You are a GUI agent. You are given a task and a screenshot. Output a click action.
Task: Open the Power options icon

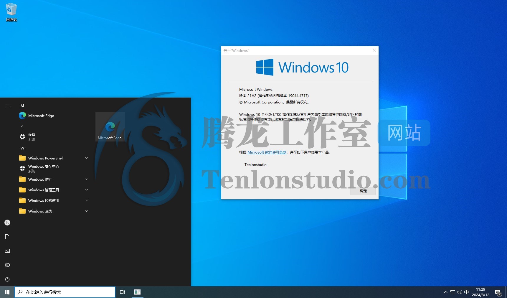point(7,279)
